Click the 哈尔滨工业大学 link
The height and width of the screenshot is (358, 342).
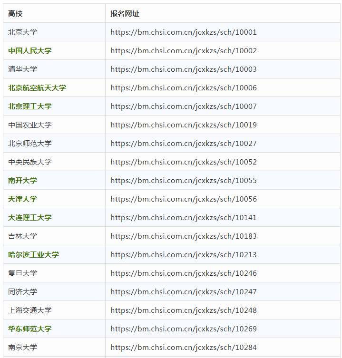click(33, 255)
